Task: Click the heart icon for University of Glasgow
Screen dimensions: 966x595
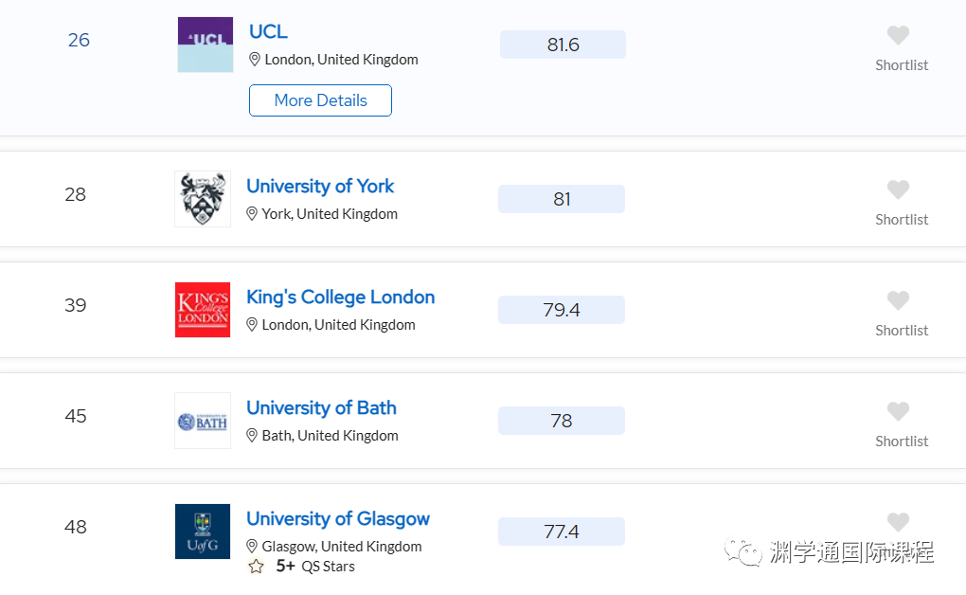Action: tap(898, 522)
